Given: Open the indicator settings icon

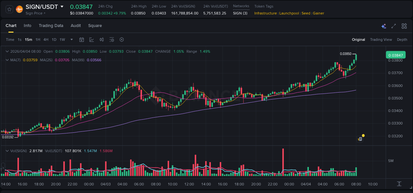Looking at the screenshot, I should coord(112,40).
